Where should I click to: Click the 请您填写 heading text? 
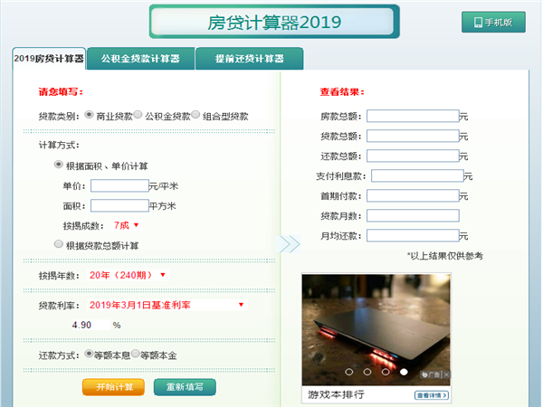61,91
